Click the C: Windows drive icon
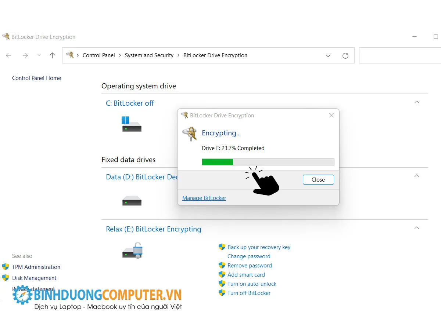441x332 pixels. [132, 124]
